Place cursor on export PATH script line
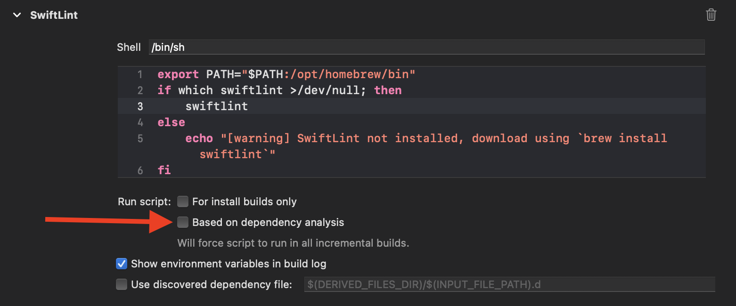 (x=286, y=74)
